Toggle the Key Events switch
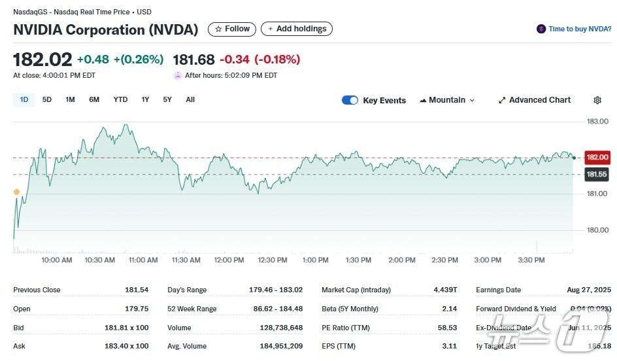This screenshot has width=617, height=361. [350, 100]
